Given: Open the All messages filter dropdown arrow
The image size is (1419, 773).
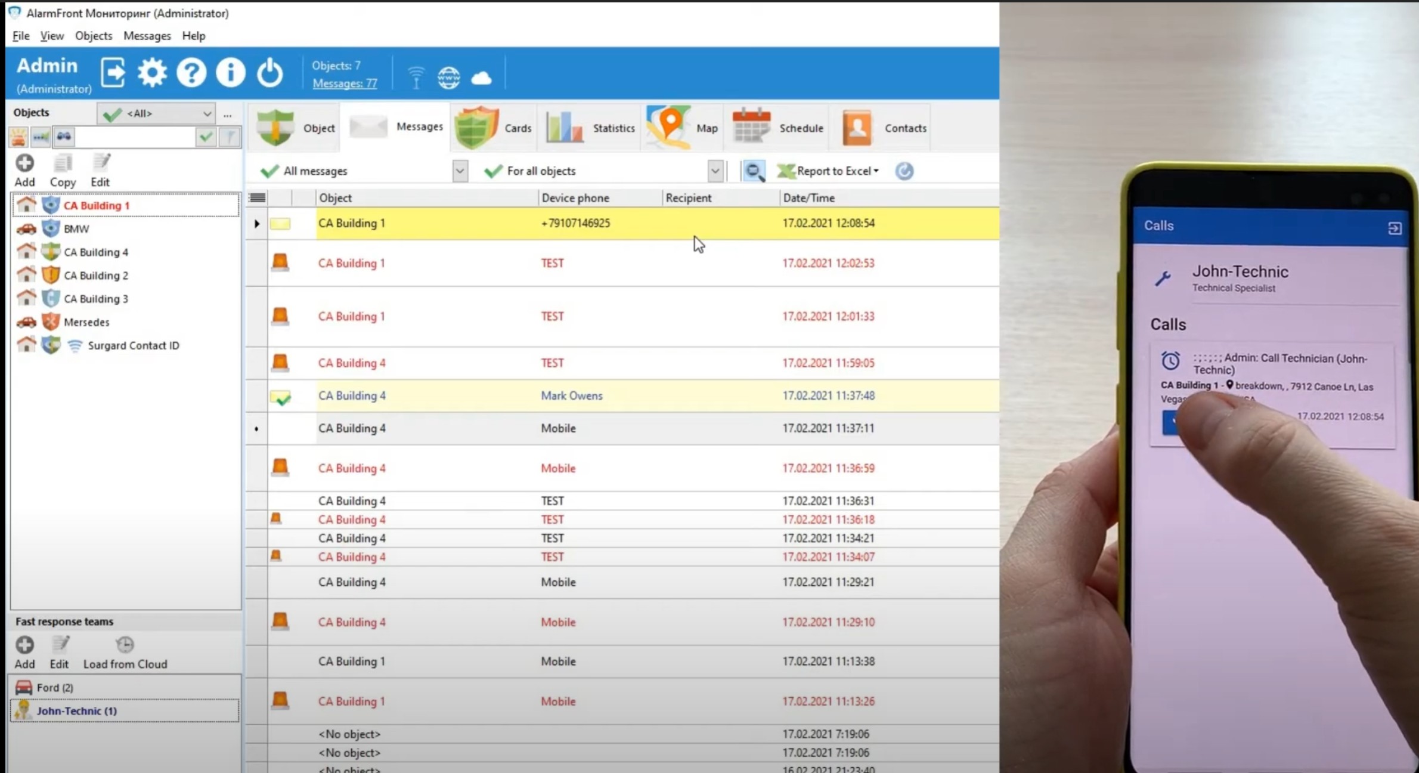Looking at the screenshot, I should coord(460,171).
